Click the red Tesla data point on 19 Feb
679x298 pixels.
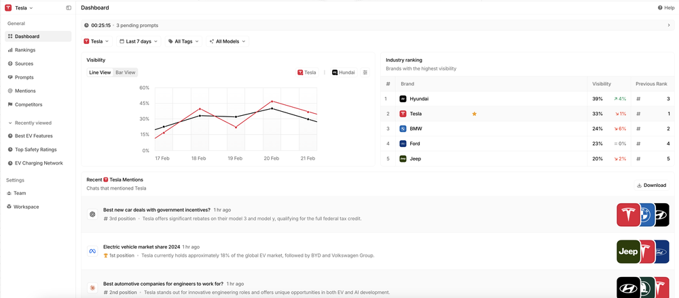pyautogui.click(x=236, y=127)
